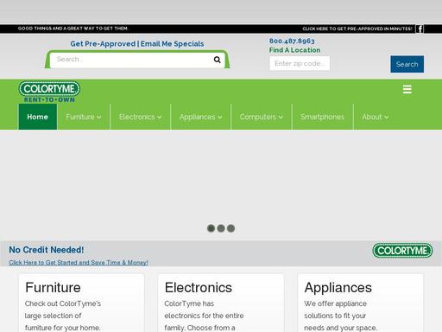Open the Electronics card heading

[199, 288]
